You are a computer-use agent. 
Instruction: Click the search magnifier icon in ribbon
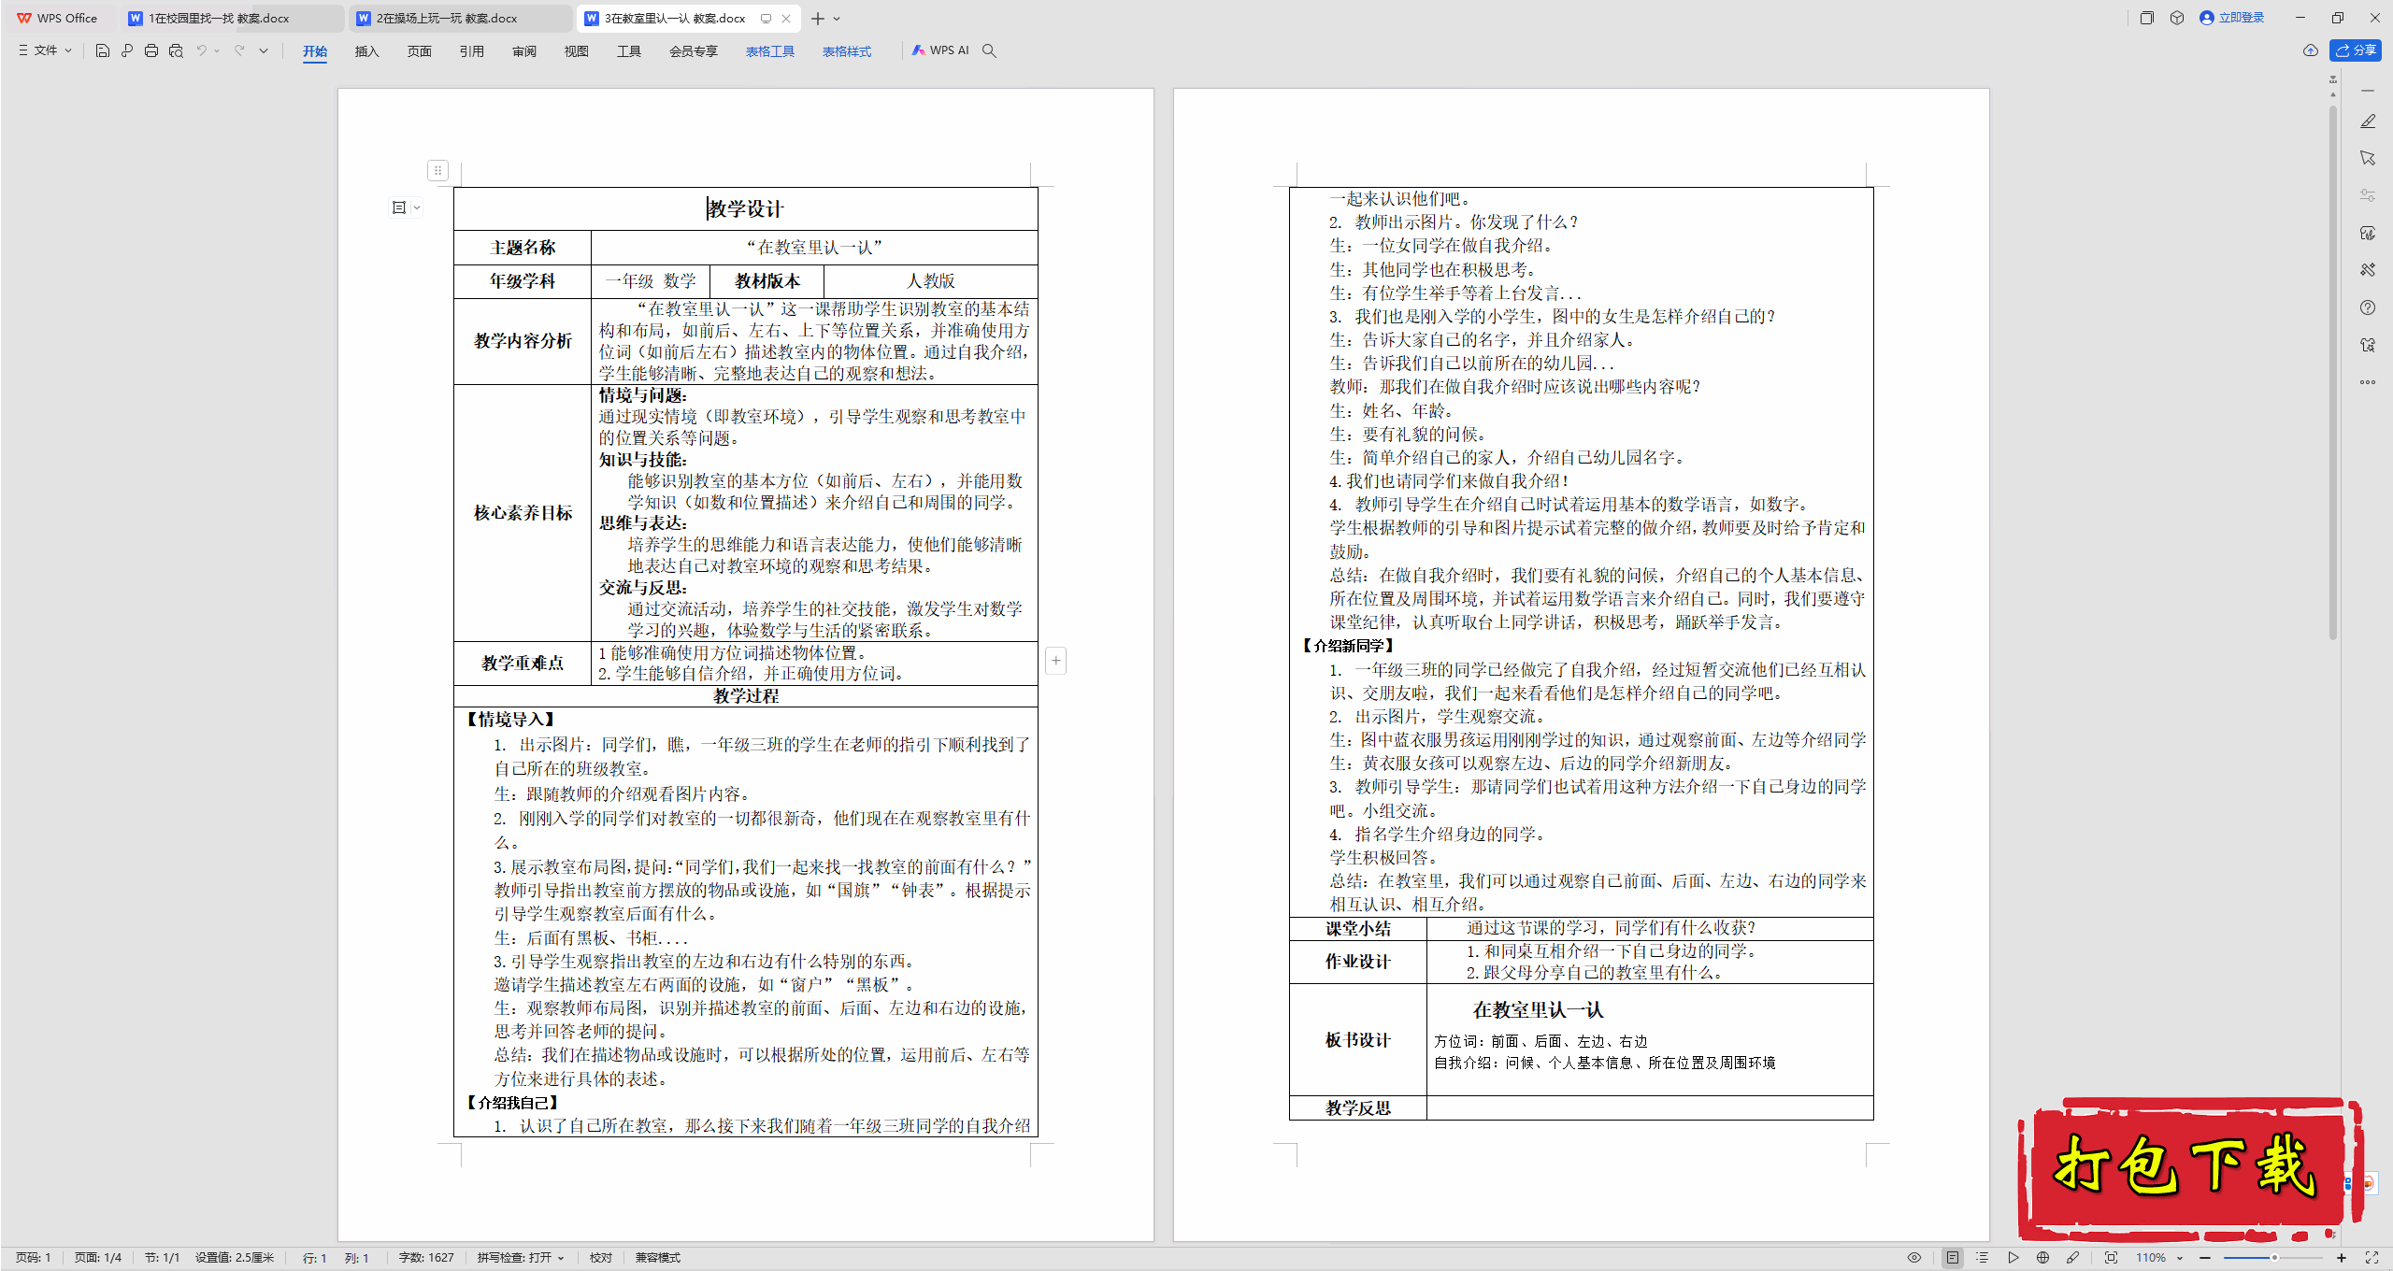pos(989,50)
